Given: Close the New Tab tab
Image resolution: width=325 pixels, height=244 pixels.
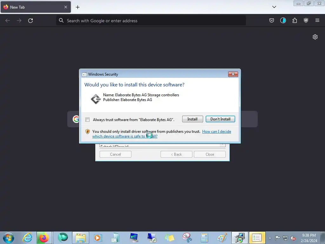Looking at the screenshot, I should pyautogui.click(x=66, y=7).
